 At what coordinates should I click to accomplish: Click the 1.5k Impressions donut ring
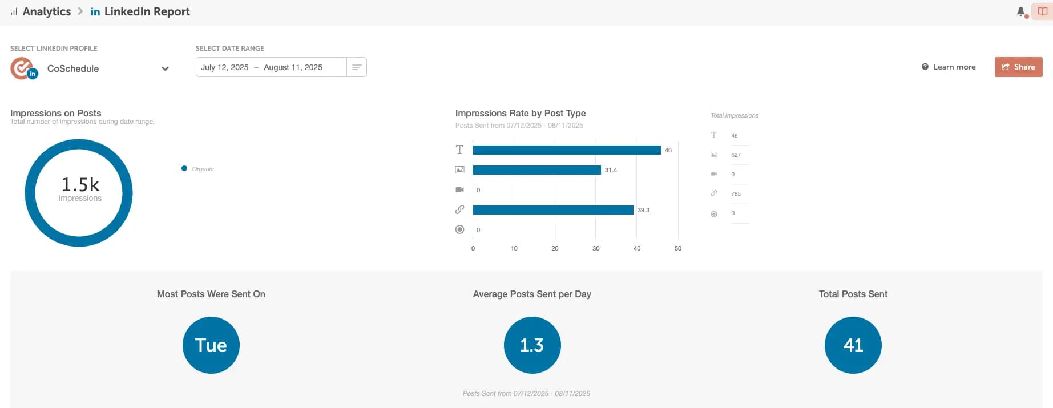30,193
